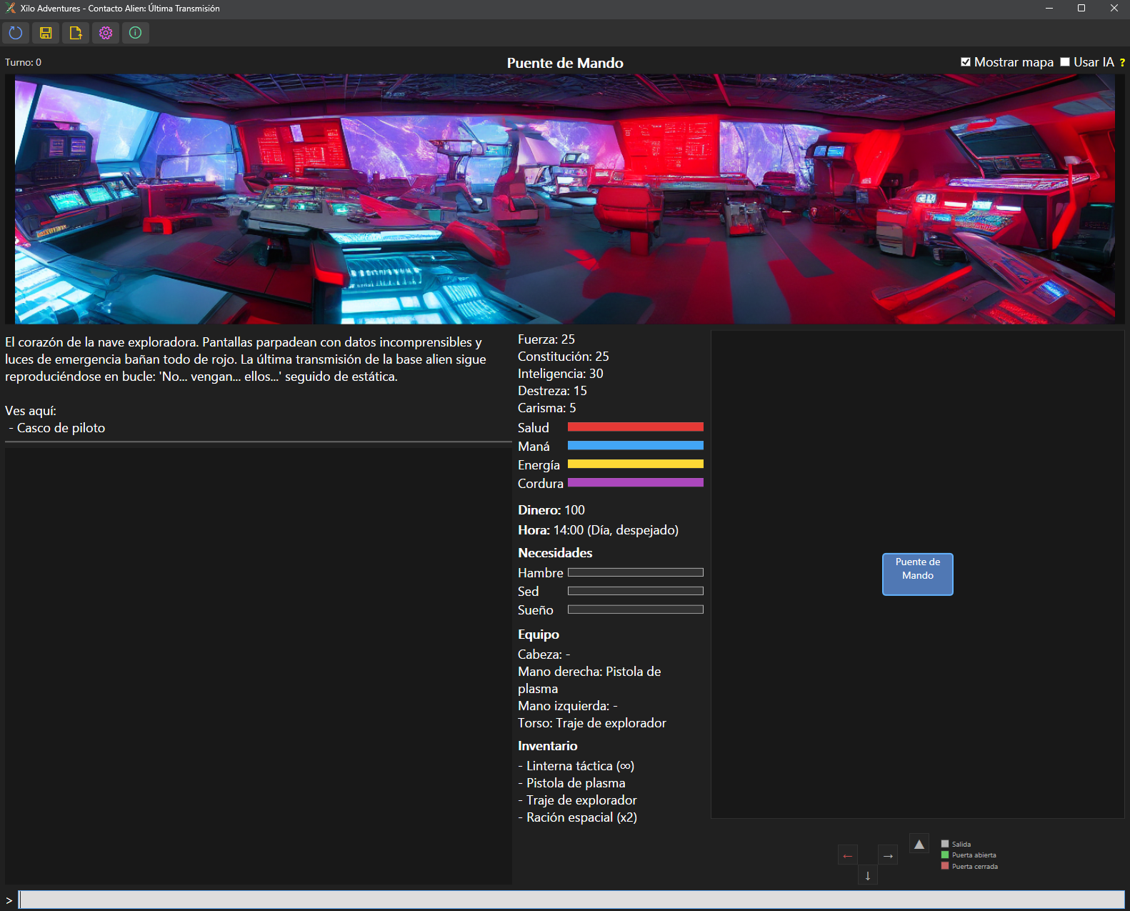The height and width of the screenshot is (911, 1130).
Task: Open settings with the pink gear icon
Action: click(x=106, y=33)
